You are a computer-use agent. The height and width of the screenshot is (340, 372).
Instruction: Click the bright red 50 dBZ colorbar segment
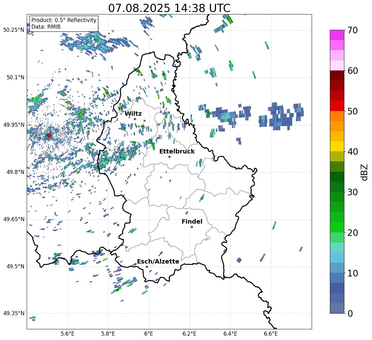pyautogui.click(x=337, y=106)
